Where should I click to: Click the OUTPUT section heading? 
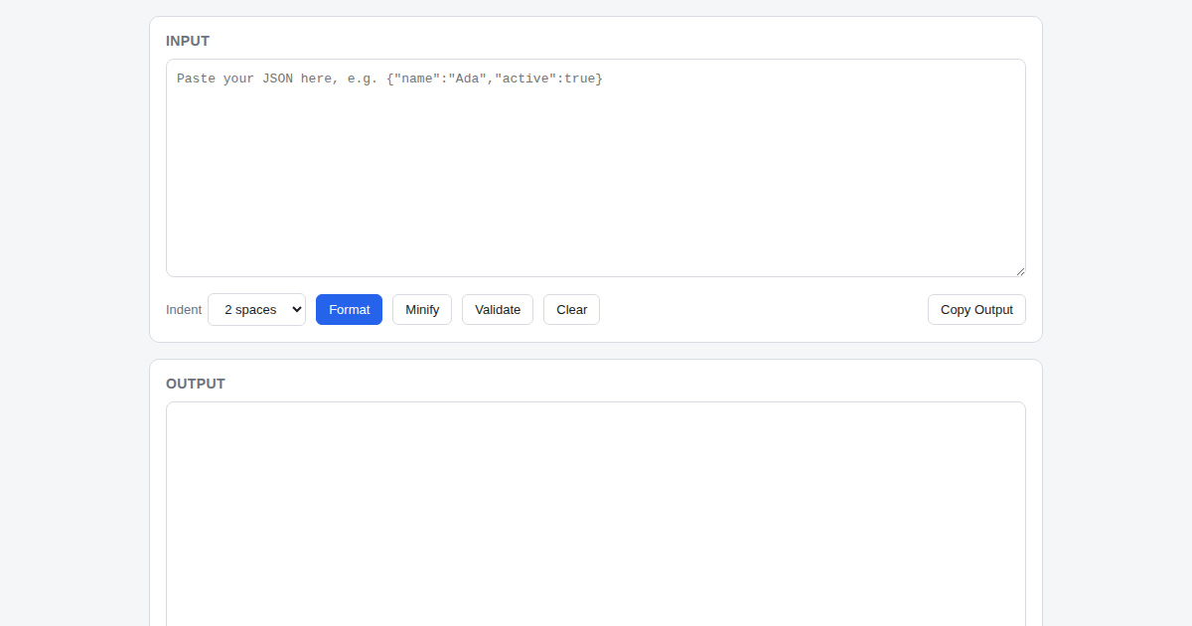click(x=196, y=384)
